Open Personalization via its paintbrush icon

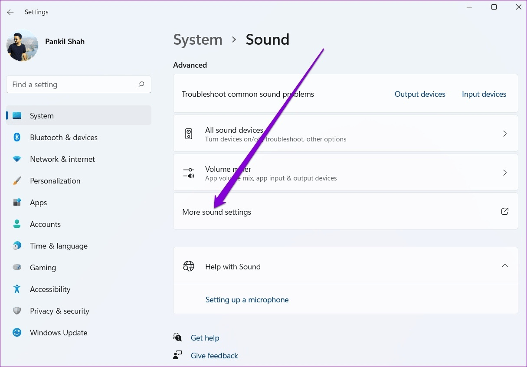[16, 180]
